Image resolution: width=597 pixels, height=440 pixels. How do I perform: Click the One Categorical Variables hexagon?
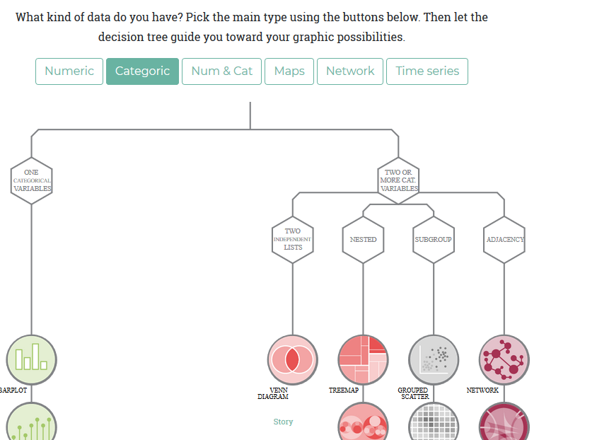point(32,180)
